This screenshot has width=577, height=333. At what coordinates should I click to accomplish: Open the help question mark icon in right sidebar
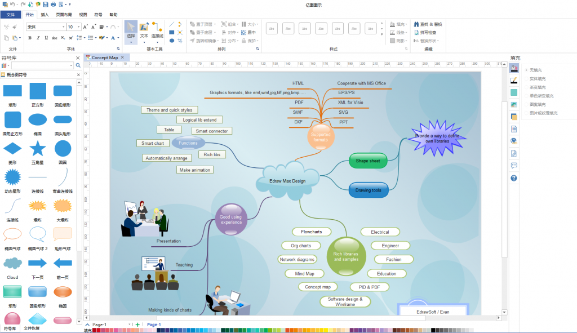click(514, 178)
